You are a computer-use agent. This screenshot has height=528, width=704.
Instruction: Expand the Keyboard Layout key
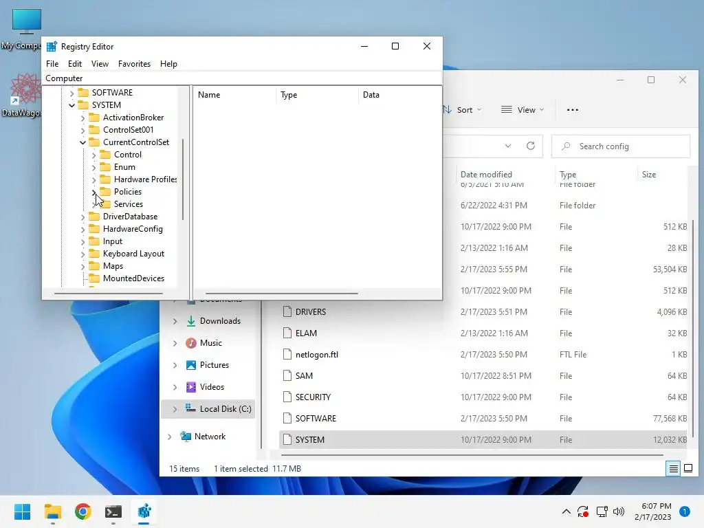[x=82, y=254]
